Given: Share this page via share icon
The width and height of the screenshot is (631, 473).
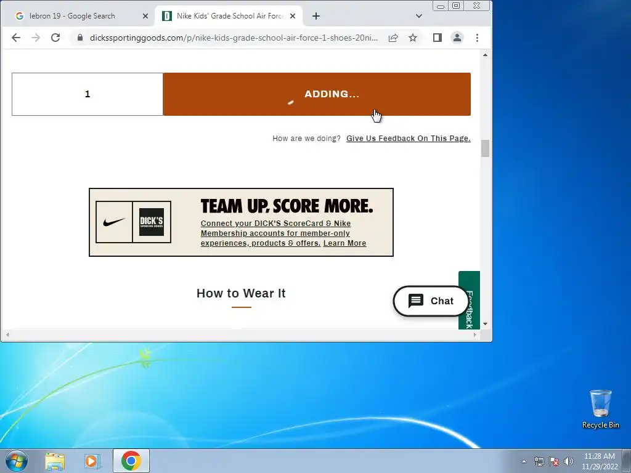Looking at the screenshot, I should [393, 38].
